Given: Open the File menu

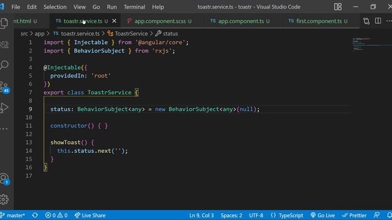Looking at the screenshot, I should click(x=15, y=7).
